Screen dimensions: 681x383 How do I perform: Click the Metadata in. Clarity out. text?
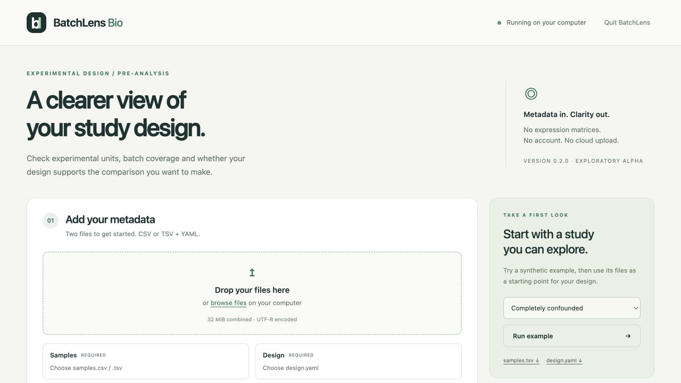pyautogui.click(x=567, y=114)
